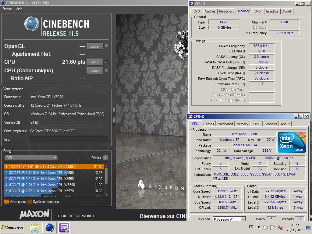This screenshot has height=234, width=312.
Task: Launch the OpenGL benchmark with Lancer
Action: (95, 46)
